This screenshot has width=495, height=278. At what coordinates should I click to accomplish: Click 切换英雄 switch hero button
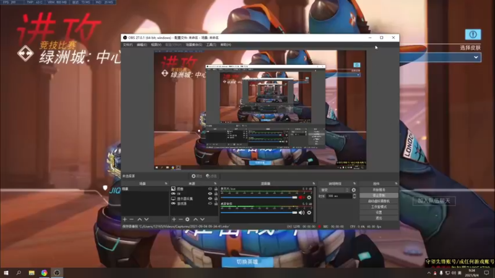coord(247,262)
